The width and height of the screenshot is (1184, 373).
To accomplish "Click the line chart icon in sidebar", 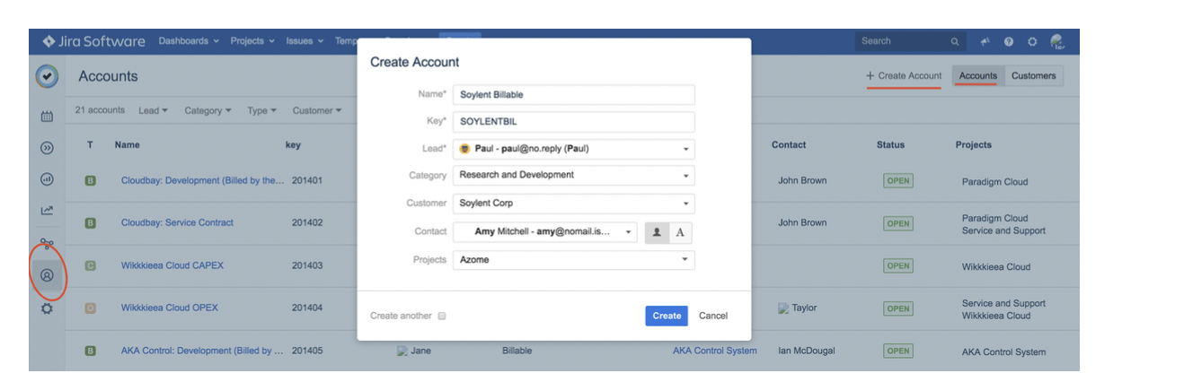I will point(48,211).
